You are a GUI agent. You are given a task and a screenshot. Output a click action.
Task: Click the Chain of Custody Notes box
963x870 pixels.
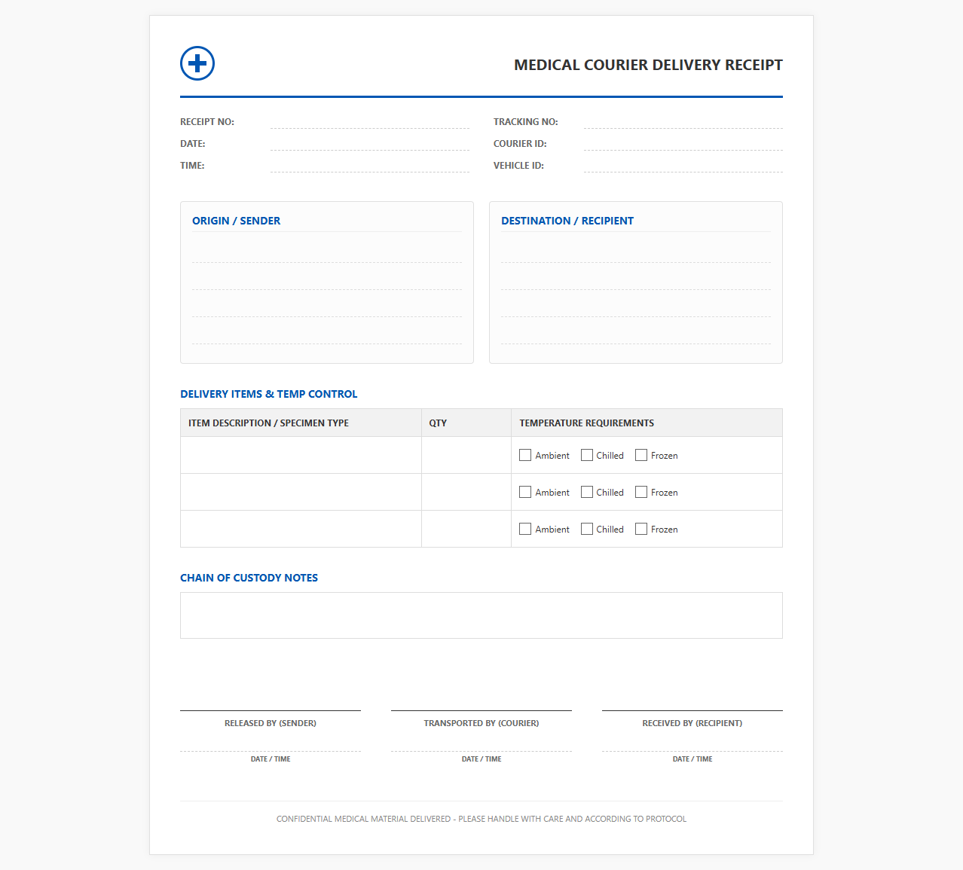pyautogui.click(x=481, y=615)
